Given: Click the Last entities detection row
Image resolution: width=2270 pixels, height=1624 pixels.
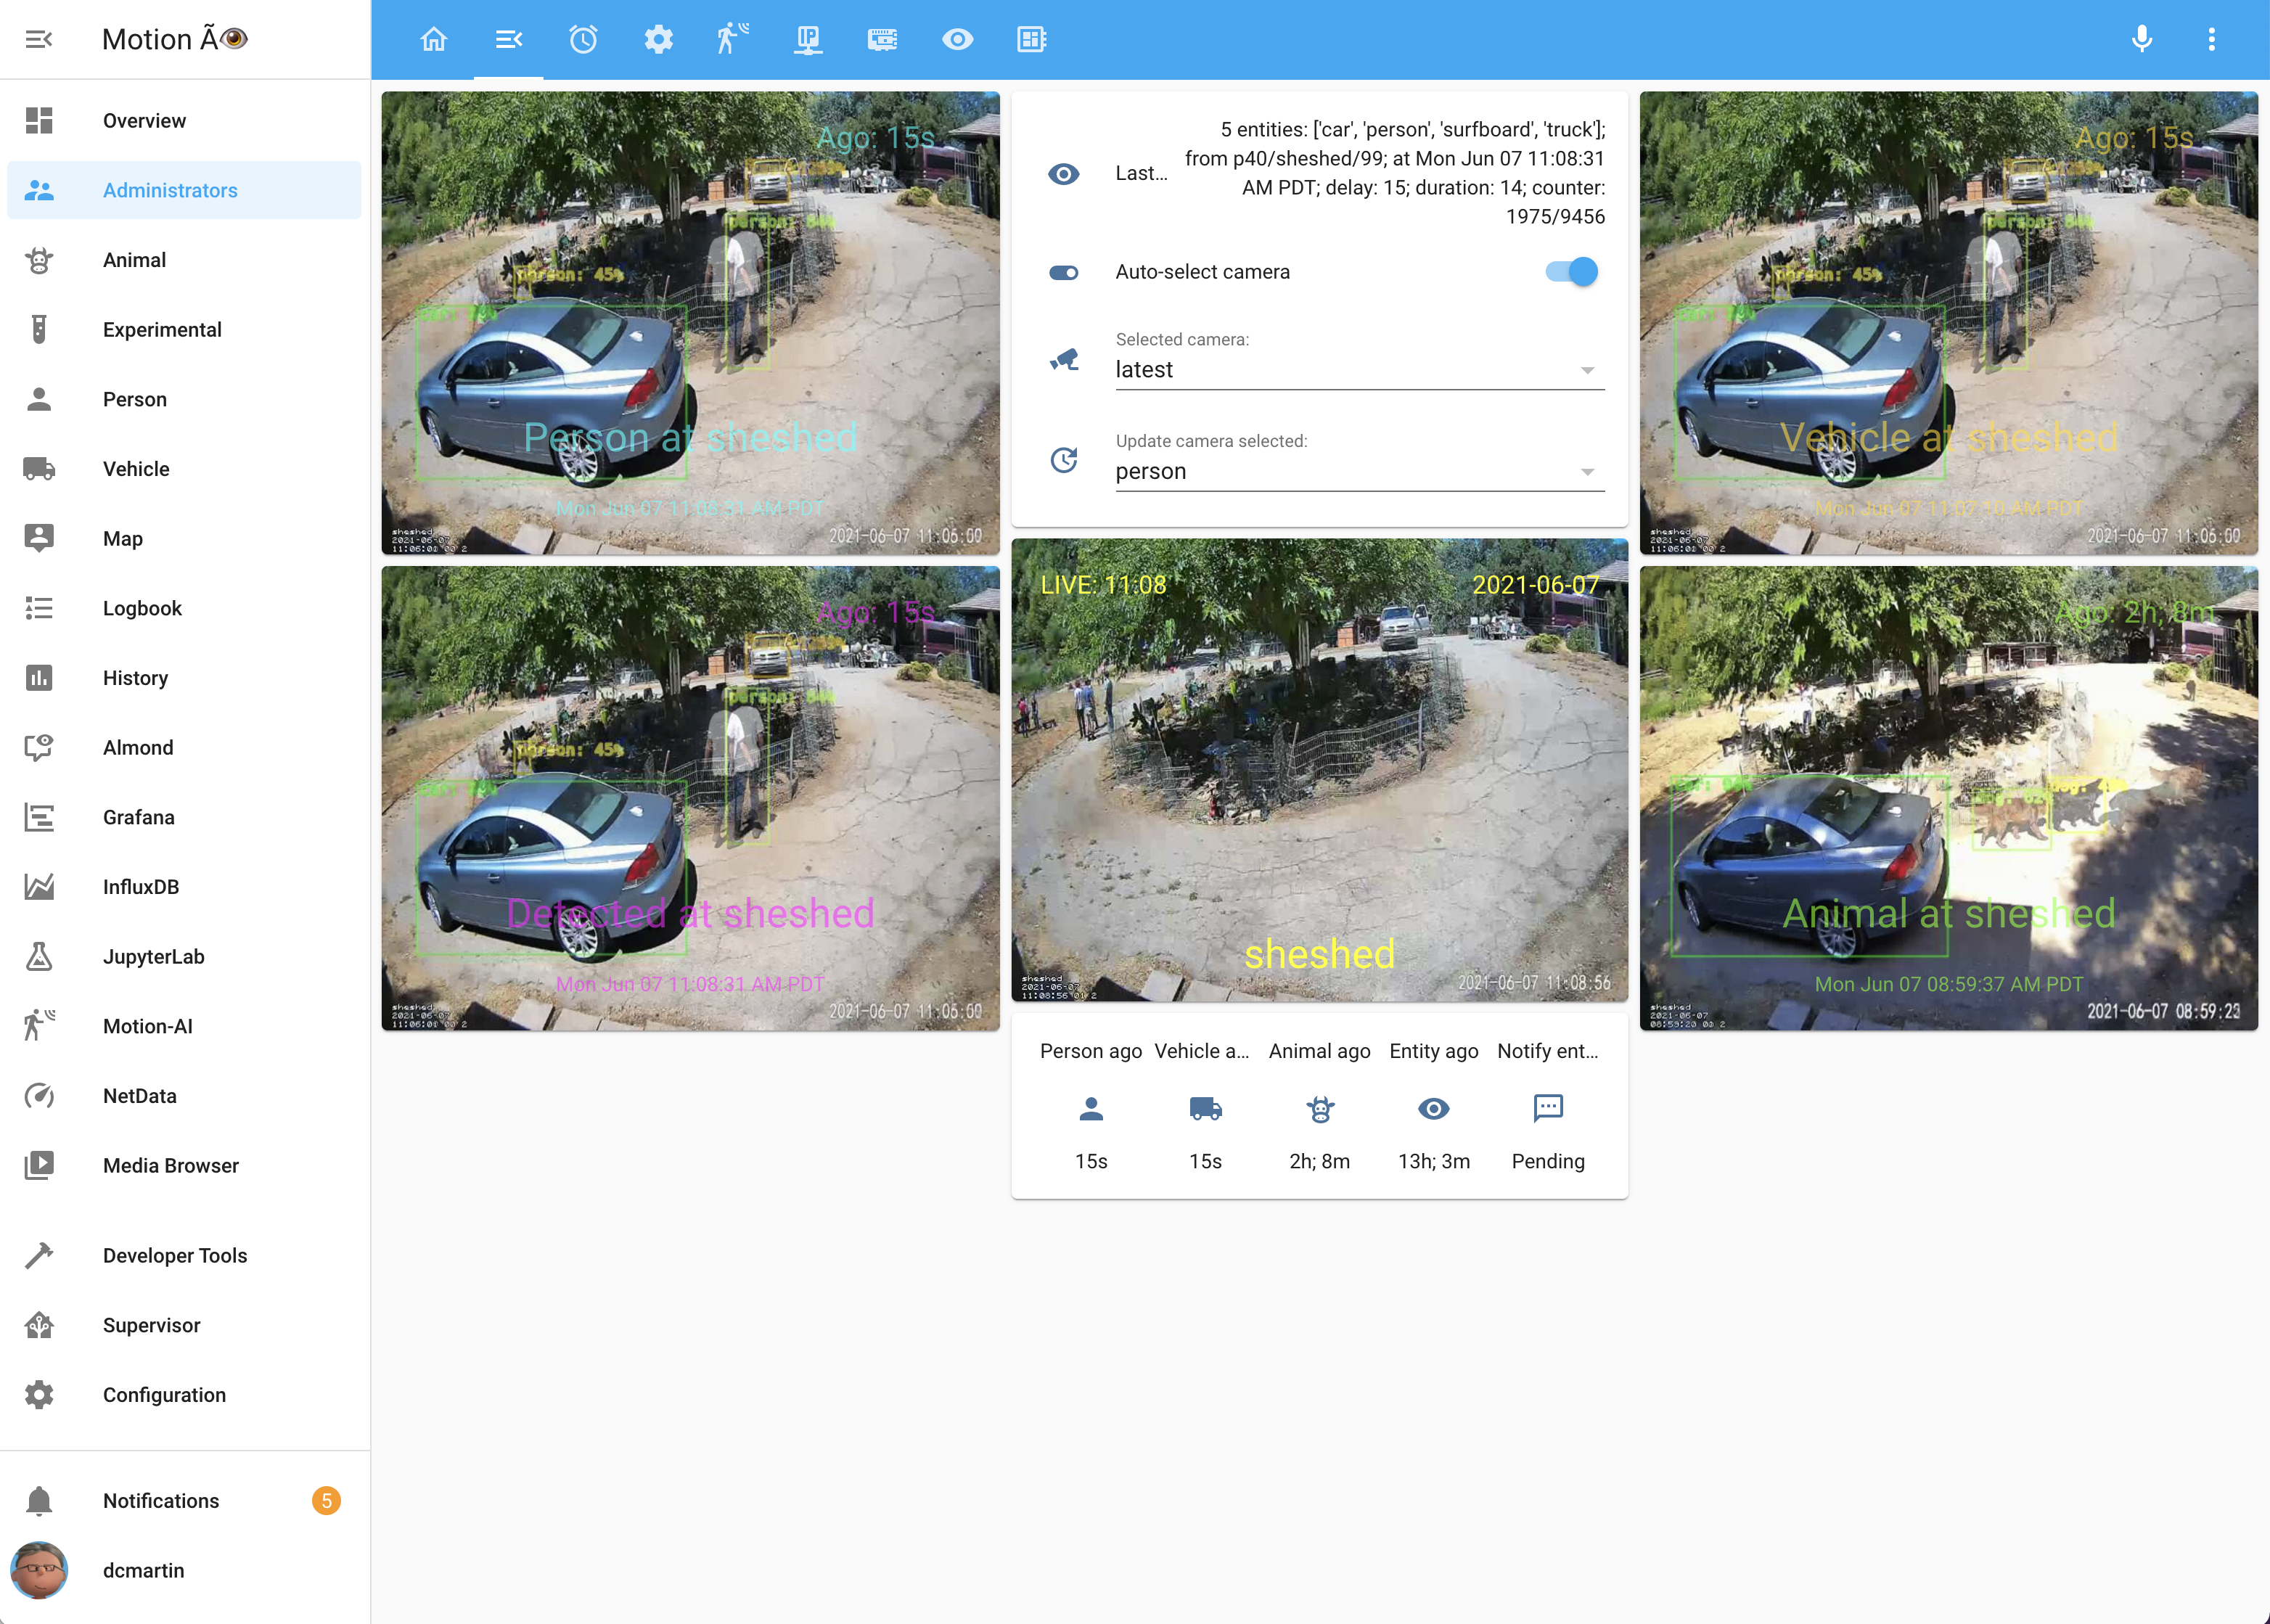Looking at the screenshot, I should click(1319, 173).
